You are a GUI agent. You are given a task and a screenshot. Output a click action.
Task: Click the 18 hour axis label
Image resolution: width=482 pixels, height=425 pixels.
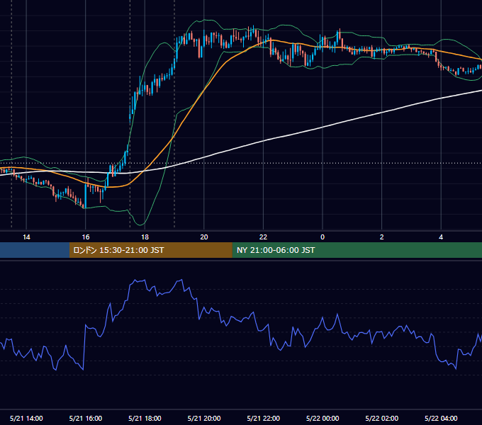145,237
